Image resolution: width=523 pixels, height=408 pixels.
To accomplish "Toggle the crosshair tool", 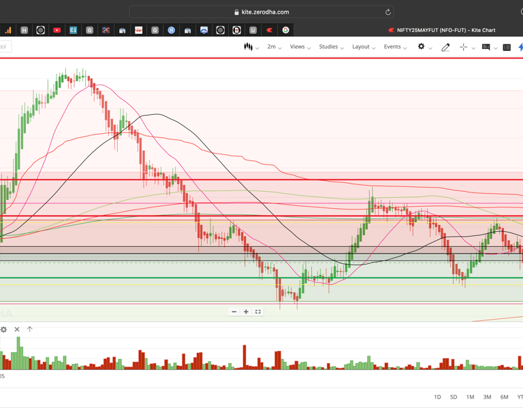I will [463, 48].
